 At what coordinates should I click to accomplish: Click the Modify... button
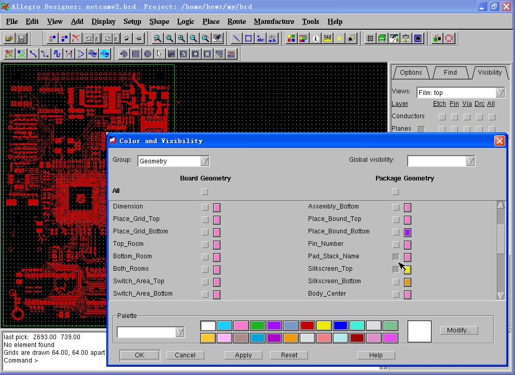click(458, 330)
